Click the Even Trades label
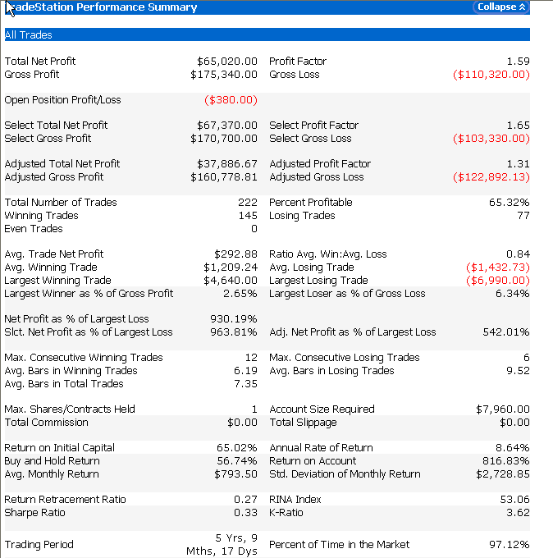Viewport: 553px width, 558px height. click(x=34, y=229)
